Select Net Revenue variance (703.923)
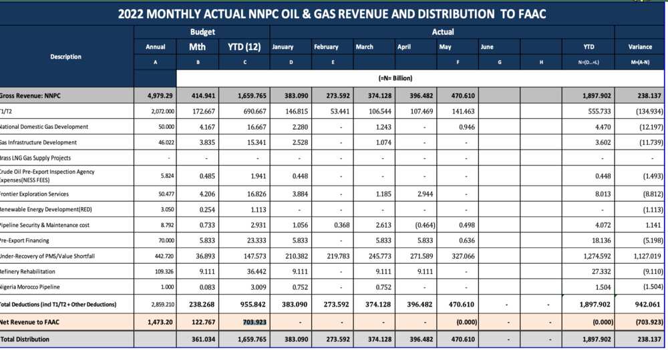Image resolution: width=668 pixels, height=350 pixels. point(649,323)
